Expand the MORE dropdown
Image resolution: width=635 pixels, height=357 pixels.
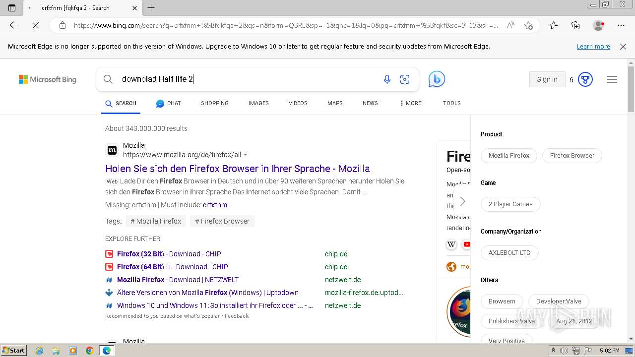tap(410, 103)
